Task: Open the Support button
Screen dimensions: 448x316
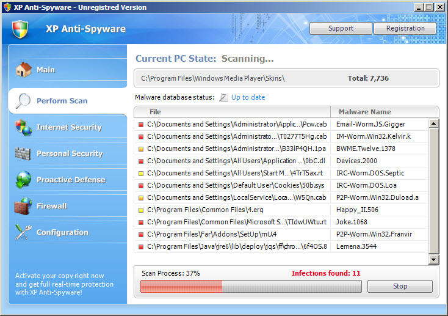Action: pyautogui.click(x=341, y=28)
